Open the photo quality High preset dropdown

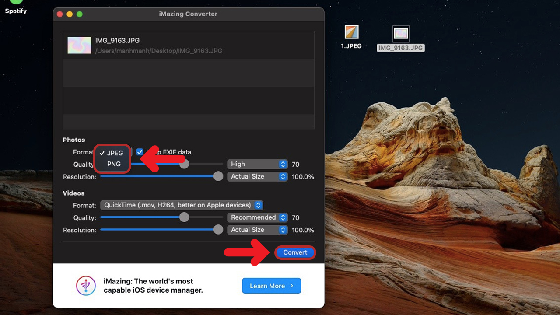[257, 164]
